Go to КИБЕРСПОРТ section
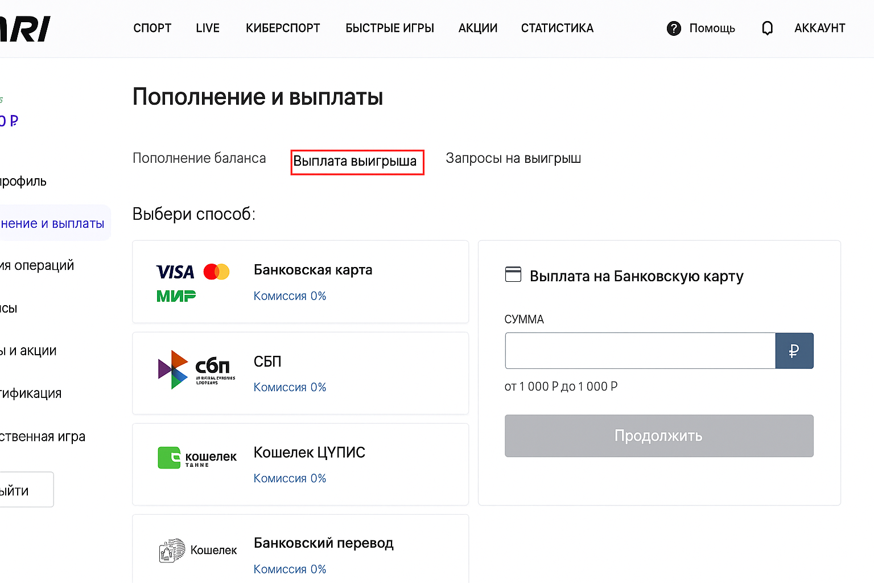The image size is (874, 583). click(x=283, y=28)
